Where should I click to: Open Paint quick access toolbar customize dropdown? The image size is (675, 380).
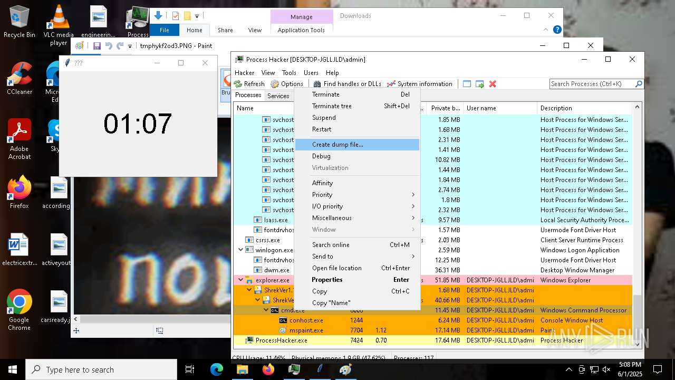130,46
